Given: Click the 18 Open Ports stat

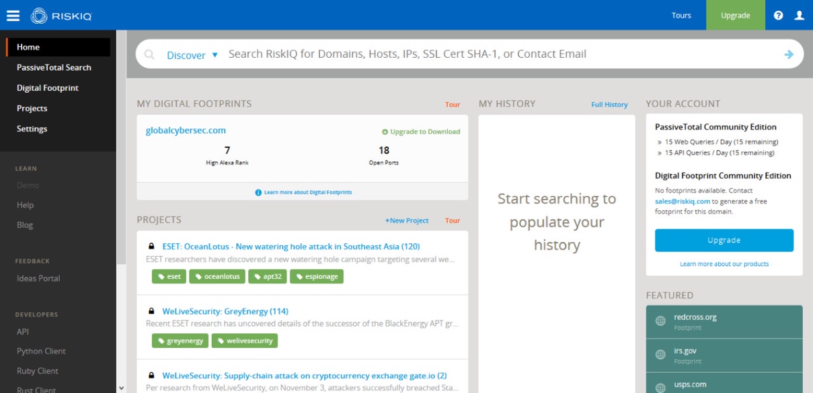Looking at the screenshot, I should 384,155.
